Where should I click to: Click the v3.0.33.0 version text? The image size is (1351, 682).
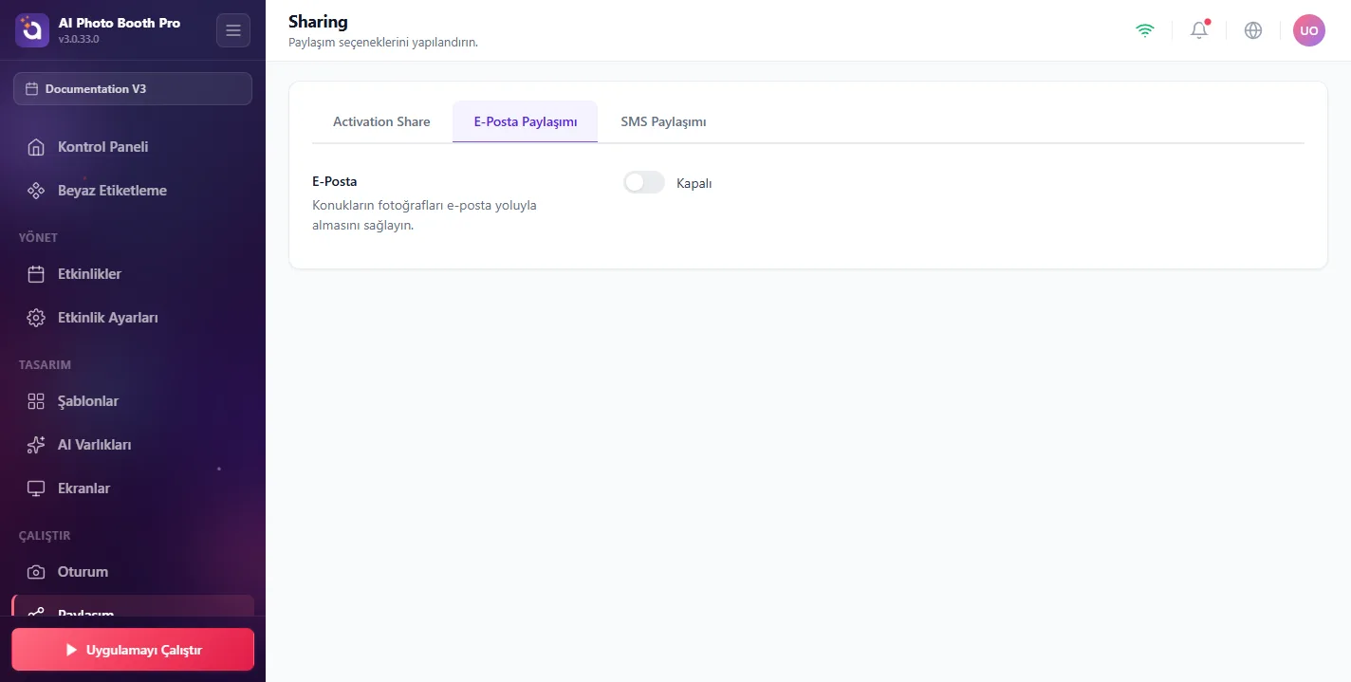(x=79, y=40)
